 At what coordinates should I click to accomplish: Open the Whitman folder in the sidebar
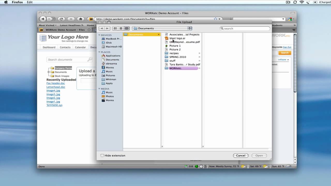pos(109,79)
